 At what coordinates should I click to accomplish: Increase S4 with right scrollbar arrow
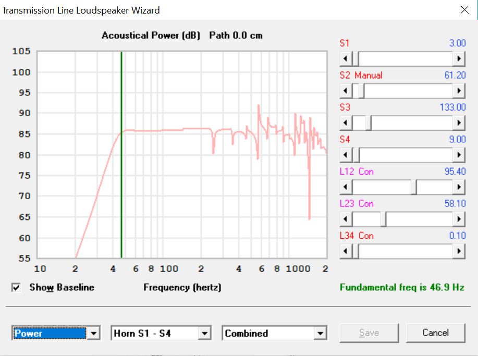point(459,155)
